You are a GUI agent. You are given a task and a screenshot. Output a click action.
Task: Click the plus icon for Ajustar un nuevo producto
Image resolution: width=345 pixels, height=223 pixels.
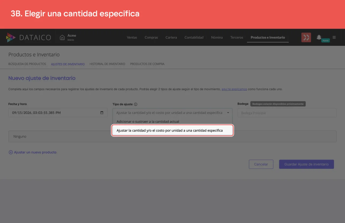[x=11, y=152]
